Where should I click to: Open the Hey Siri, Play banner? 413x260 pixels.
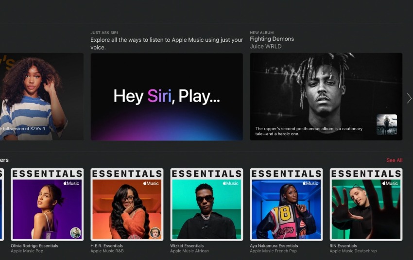(167, 97)
